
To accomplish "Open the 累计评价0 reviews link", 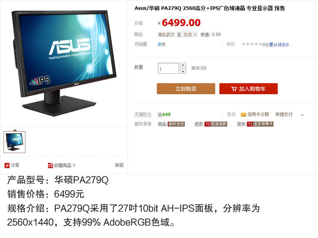I will point(279,45).
